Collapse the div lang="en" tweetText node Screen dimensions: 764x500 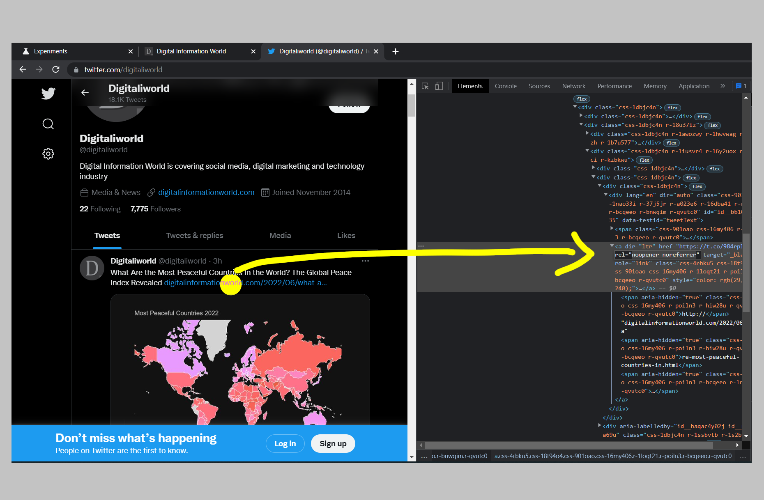pos(606,195)
